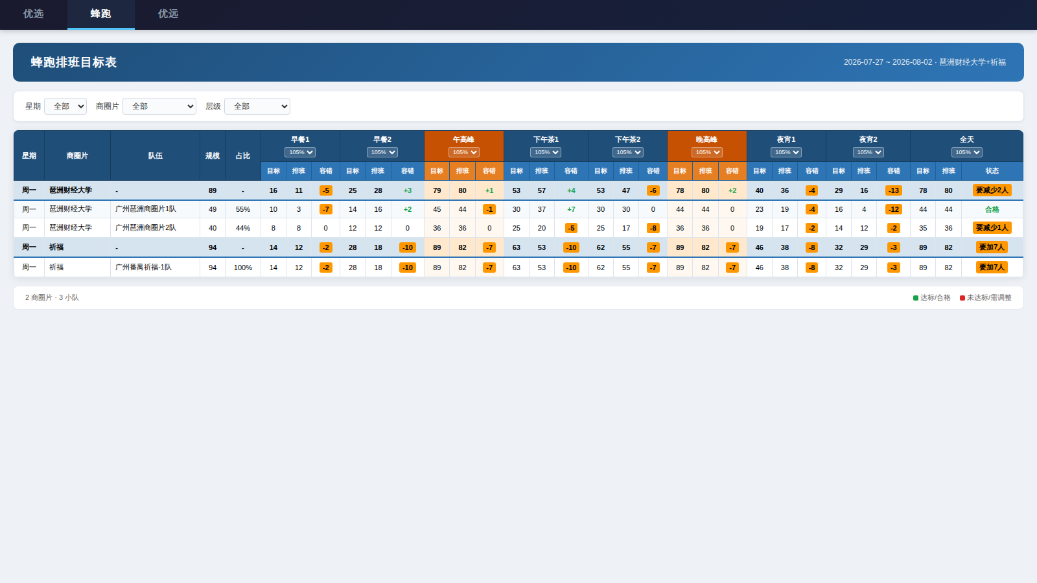Change the 早餐2 105% percentage dropdown
The width and height of the screenshot is (1037, 583).
point(382,152)
